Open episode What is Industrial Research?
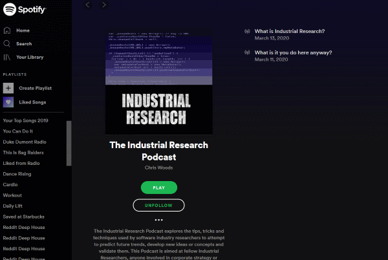The image size is (388, 260). (290, 31)
